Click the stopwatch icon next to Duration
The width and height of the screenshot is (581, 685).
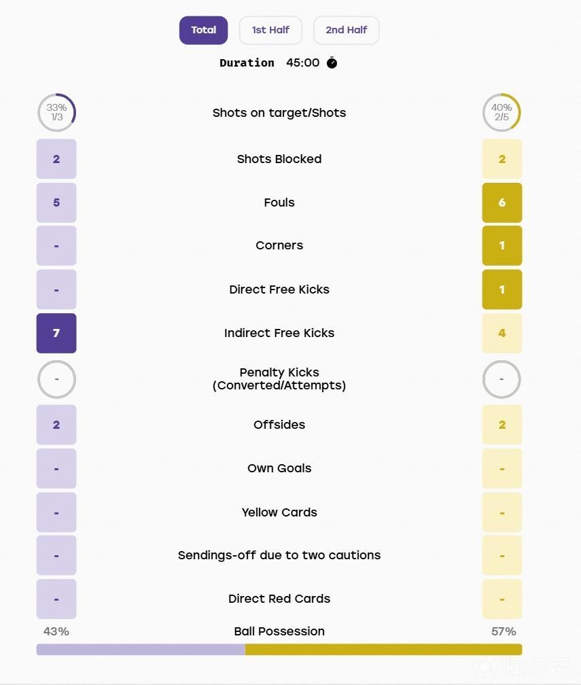coord(332,63)
